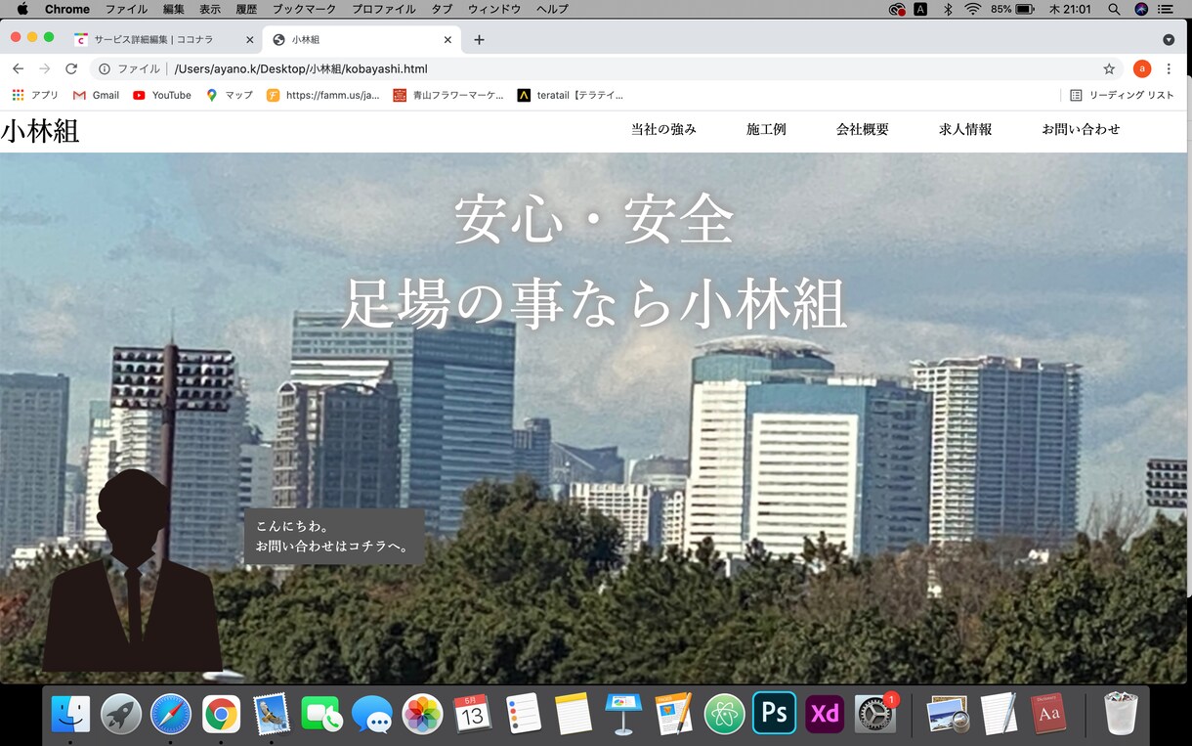The image size is (1192, 746).
Task: Open the Chrome three-dot menu
Action: (x=1169, y=68)
